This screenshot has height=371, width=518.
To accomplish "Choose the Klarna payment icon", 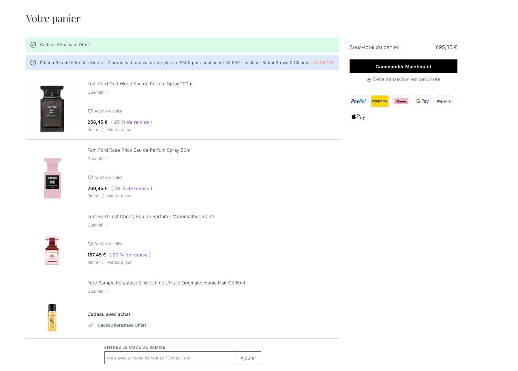I will (401, 101).
